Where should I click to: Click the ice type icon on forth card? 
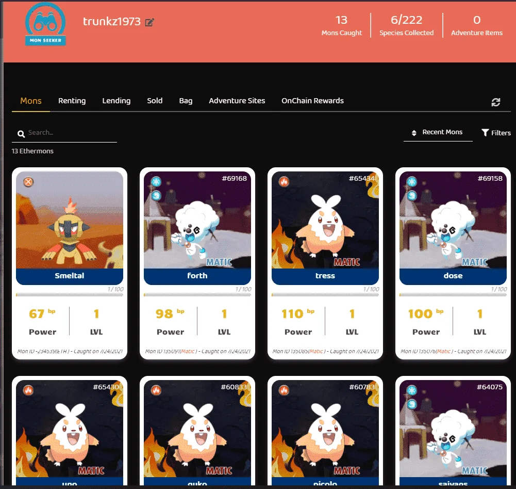coord(156,181)
